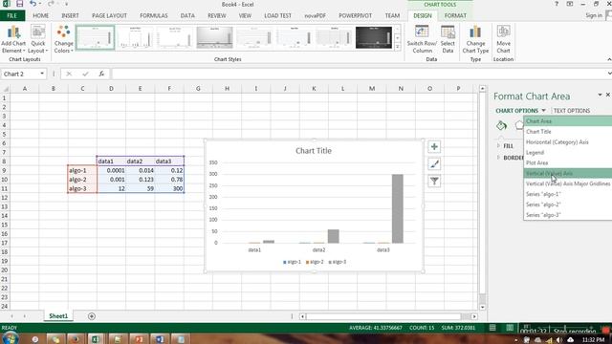Switch to the FORMAT tab
Image resolution: width=612 pixels, height=344 pixels.
pos(455,15)
